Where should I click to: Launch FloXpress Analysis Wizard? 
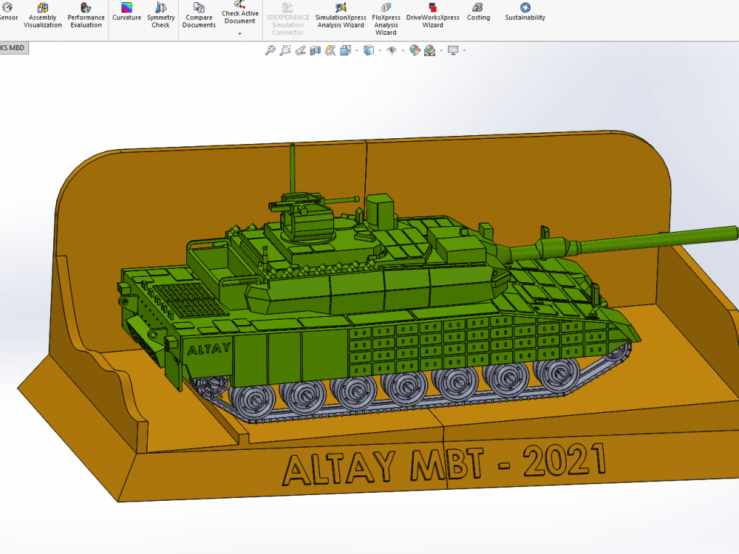[x=386, y=19]
